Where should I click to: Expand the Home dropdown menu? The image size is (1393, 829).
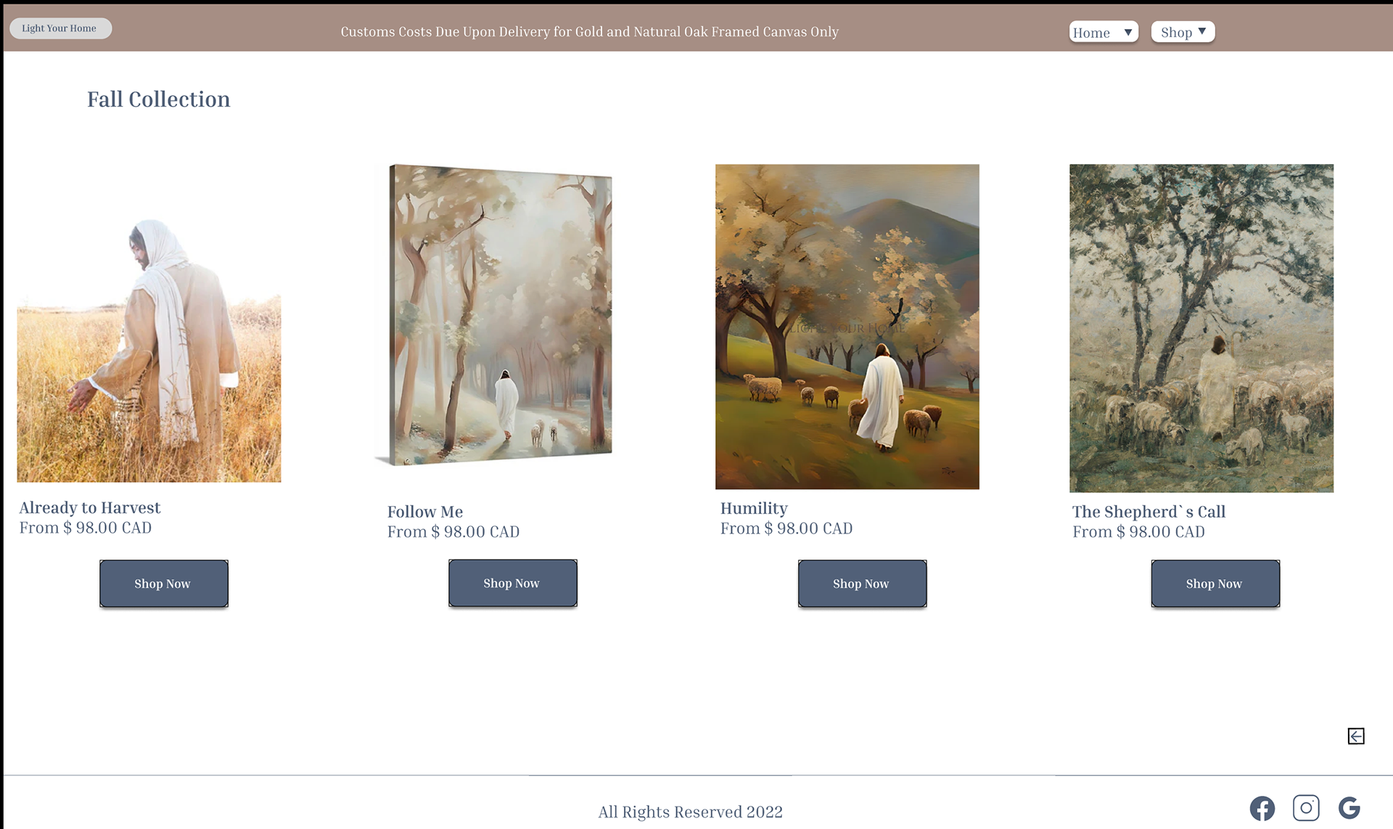[x=1104, y=32]
